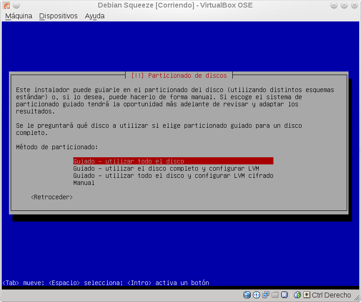Select the Manual partitioning option
Viewport: 361px width, 302px height.
click(x=84, y=183)
